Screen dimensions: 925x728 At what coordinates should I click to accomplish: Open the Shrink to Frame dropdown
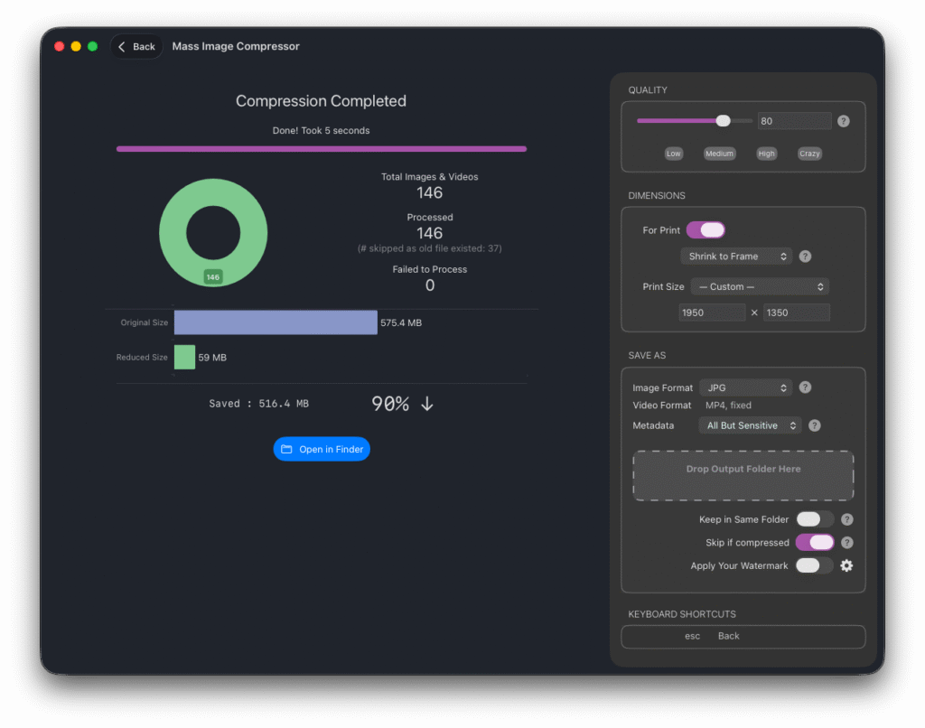[736, 257]
